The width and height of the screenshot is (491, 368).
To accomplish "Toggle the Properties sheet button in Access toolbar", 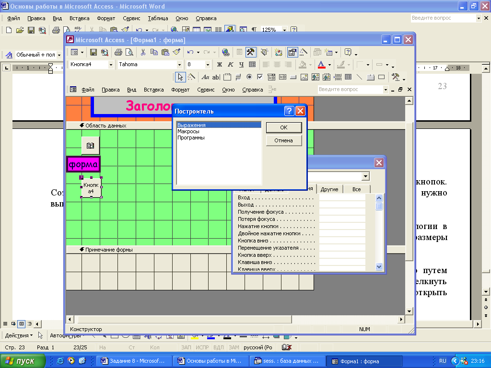I will pyautogui.click(x=292, y=52).
